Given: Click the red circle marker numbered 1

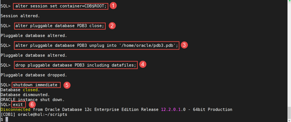Looking at the screenshot, I should click(x=113, y=6).
